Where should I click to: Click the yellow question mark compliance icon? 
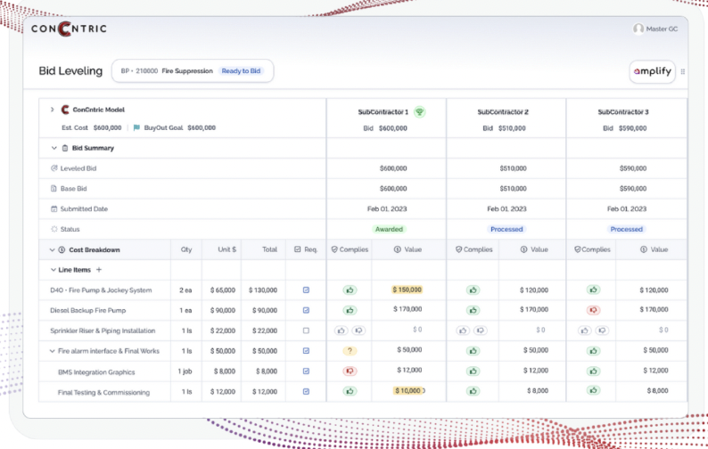[350, 350]
